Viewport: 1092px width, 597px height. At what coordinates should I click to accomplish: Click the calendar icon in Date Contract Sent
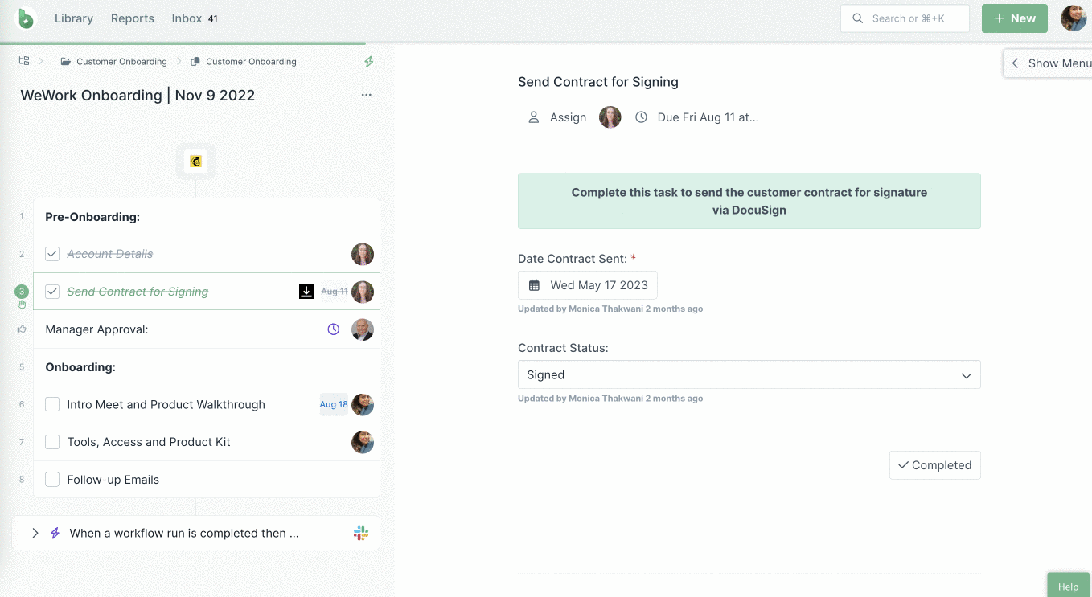tap(534, 285)
